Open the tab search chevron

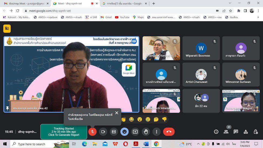coord(230,3)
